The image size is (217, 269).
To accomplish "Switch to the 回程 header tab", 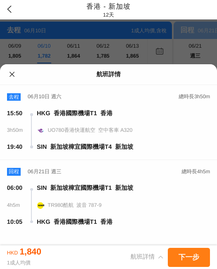I will point(196,30).
